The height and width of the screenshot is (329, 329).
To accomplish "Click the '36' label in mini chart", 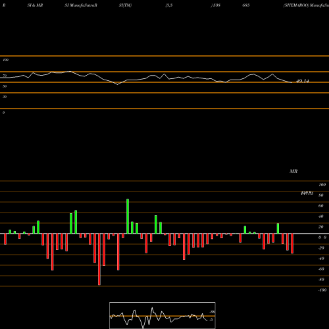I will coord(212,312).
